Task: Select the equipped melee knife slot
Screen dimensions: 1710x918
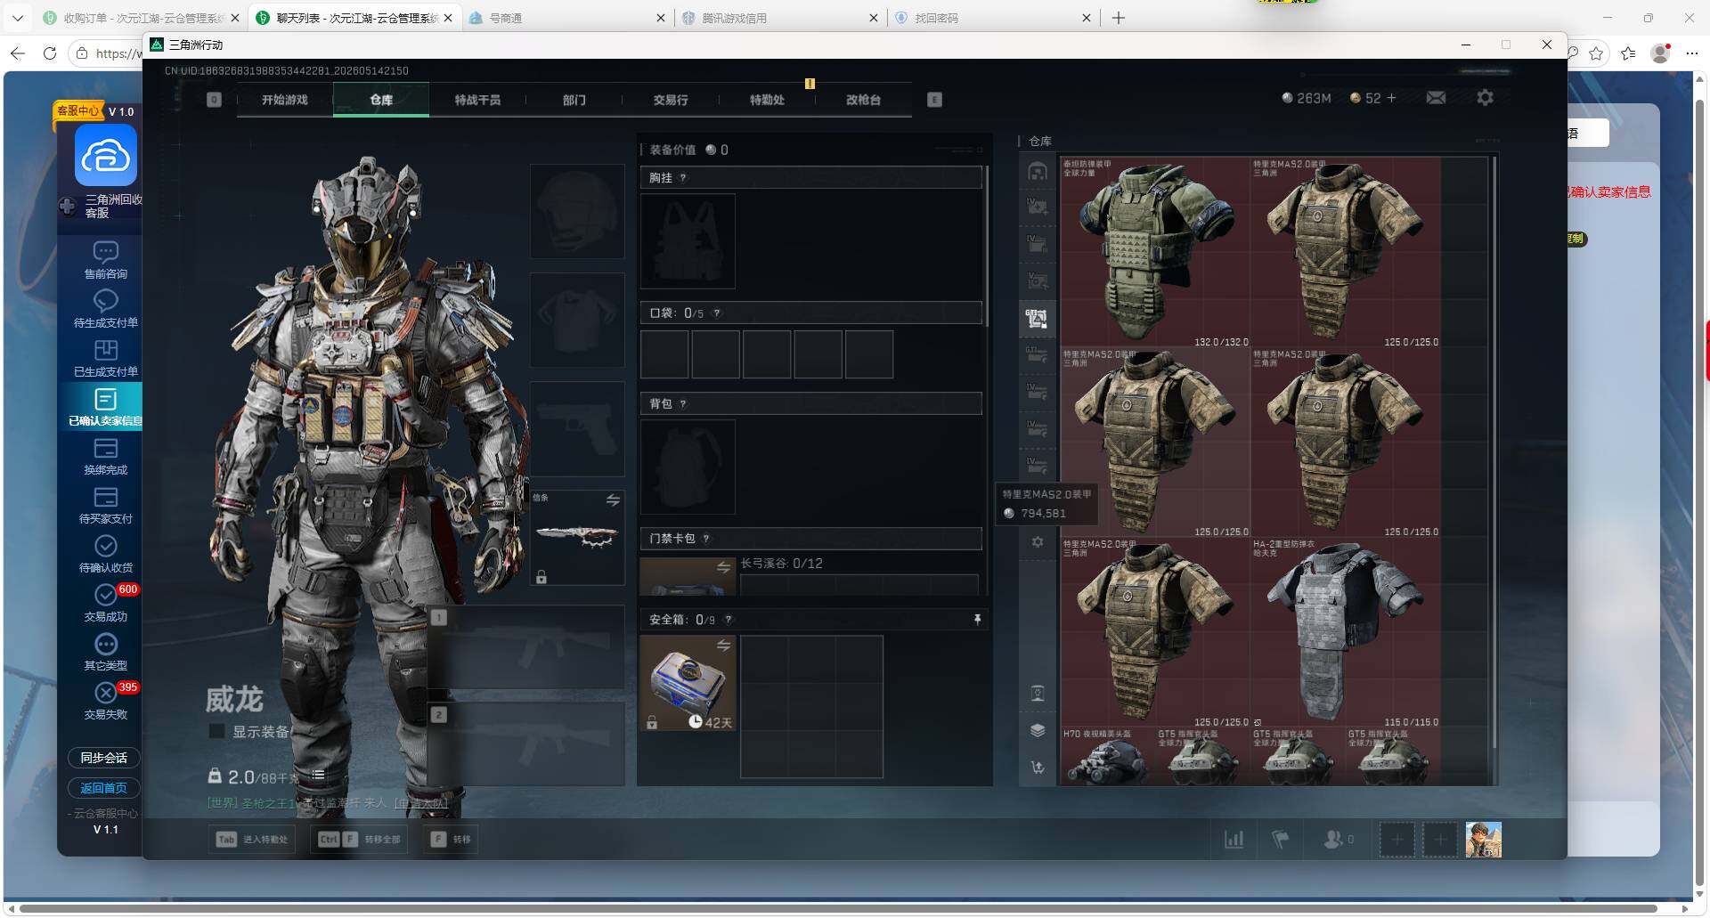Action: pos(577,537)
